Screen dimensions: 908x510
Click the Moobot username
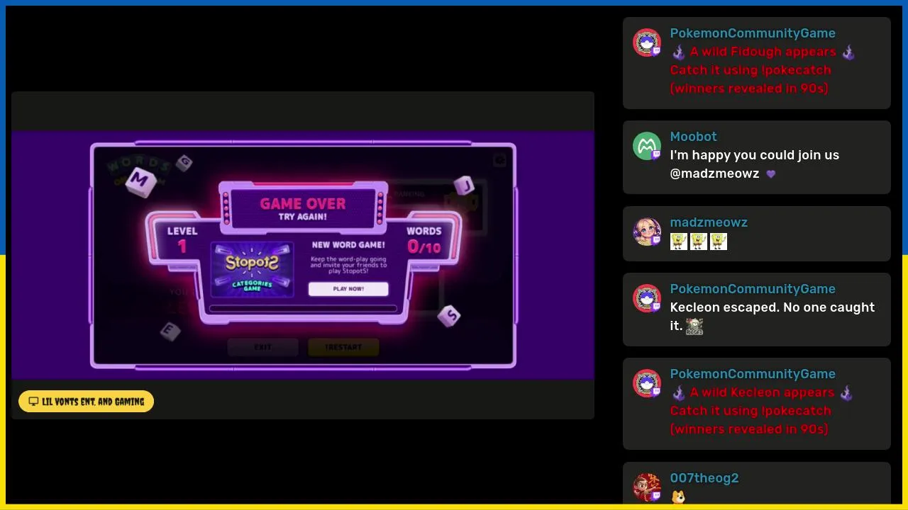(694, 137)
